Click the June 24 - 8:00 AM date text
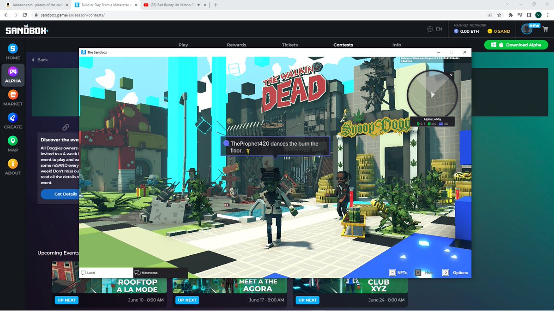The image size is (554, 311). coord(385,300)
